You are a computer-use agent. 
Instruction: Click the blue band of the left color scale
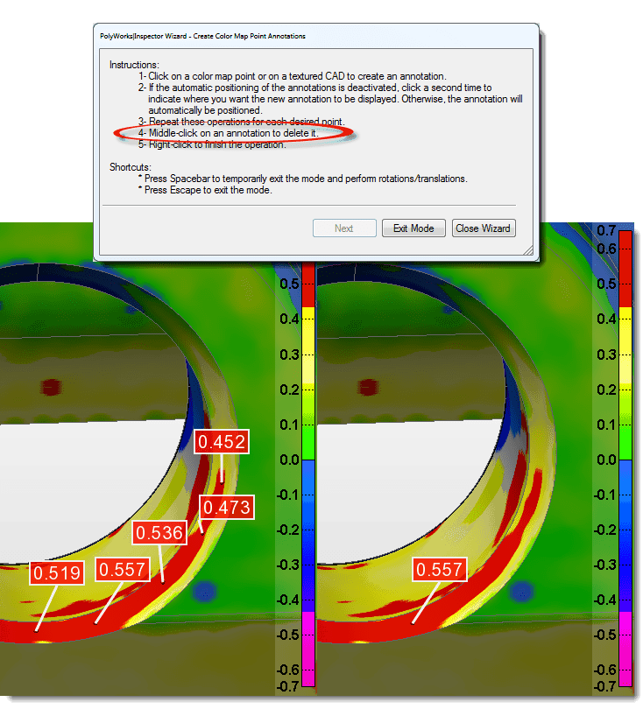307,534
